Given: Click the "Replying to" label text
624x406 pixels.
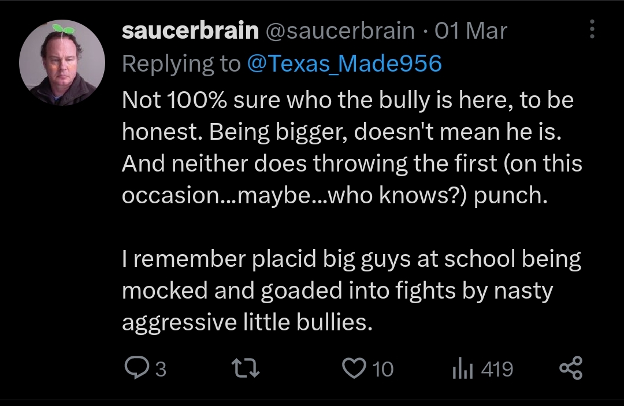Looking at the screenshot, I should [181, 64].
